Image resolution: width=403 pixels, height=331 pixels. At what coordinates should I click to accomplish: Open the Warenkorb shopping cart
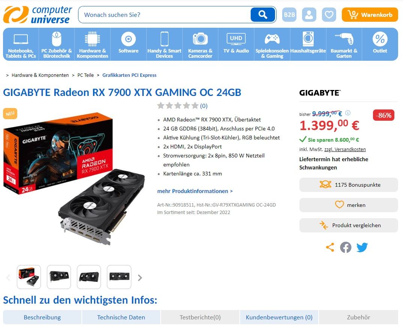pyautogui.click(x=370, y=15)
